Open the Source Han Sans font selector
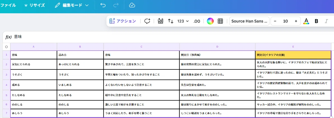Viewport: 334px width, 118px height. (x=249, y=21)
